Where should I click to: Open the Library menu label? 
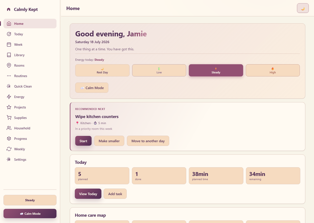(19, 55)
